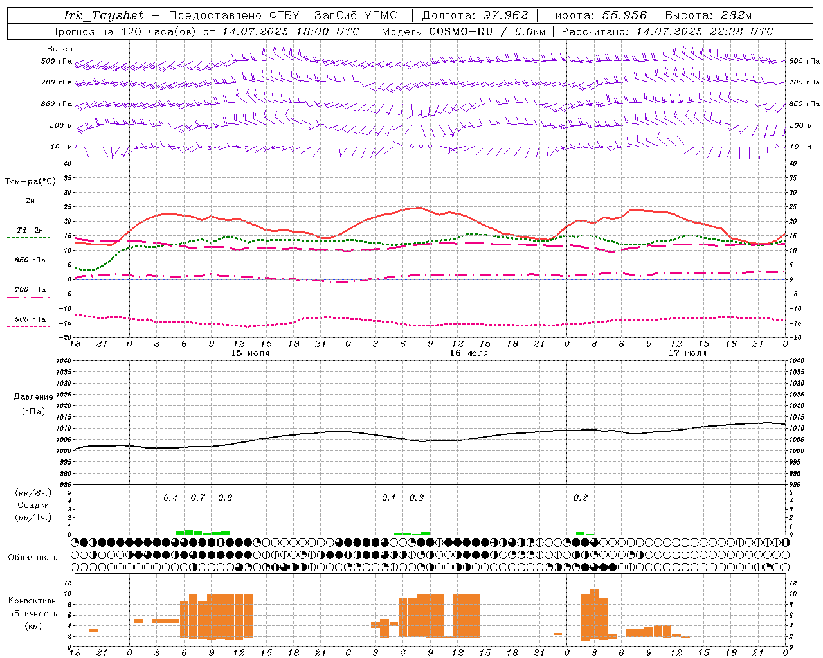Click the green dashed legend line under "Td 2м"
The width and height of the screenshot is (823, 658).
pos(28,237)
